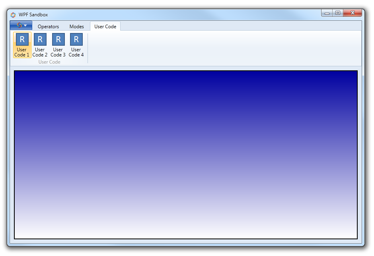Viewport: 374px width, 256px height.
Task: Hit the 'User Code 4' text label
Action: tap(76, 52)
